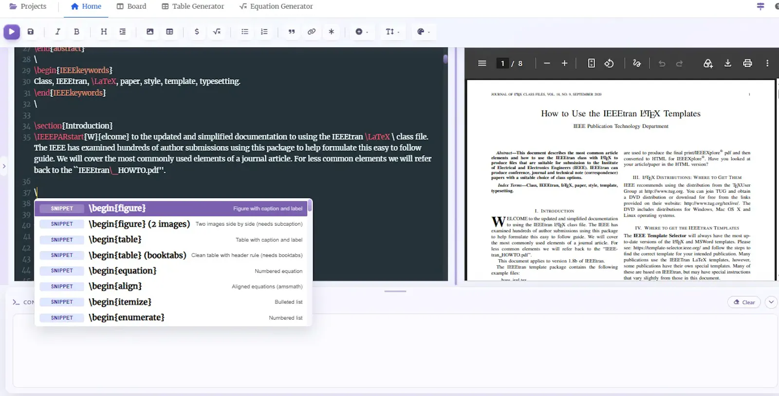779x396 pixels.
Task: Insert inline math with the dollar icon
Action: tap(197, 32)
